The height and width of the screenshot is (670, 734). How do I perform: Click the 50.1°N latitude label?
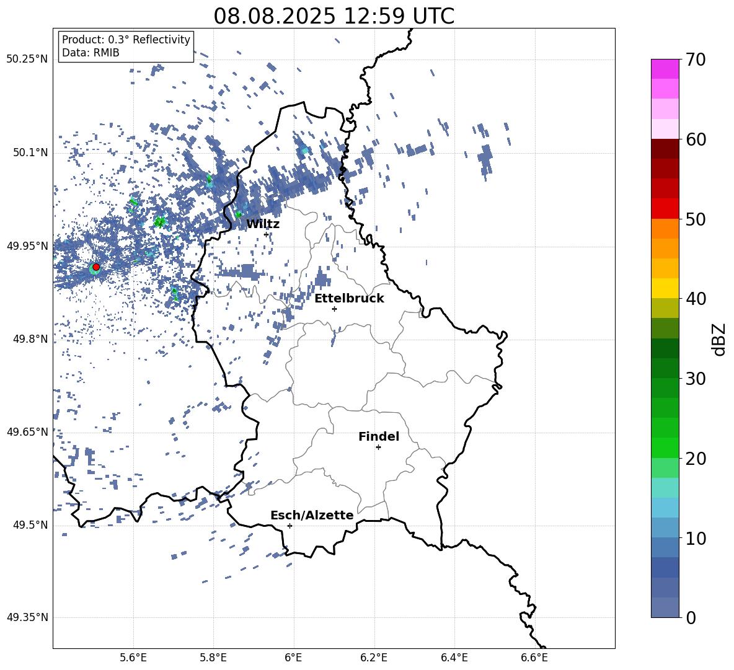pyautogui.click(x=30, y=152)
